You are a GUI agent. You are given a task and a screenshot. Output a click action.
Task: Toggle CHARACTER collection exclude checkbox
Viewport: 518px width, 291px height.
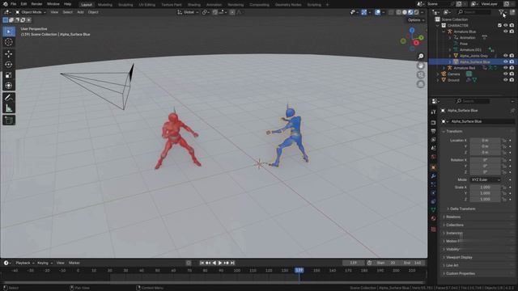(x=499, y=25)
